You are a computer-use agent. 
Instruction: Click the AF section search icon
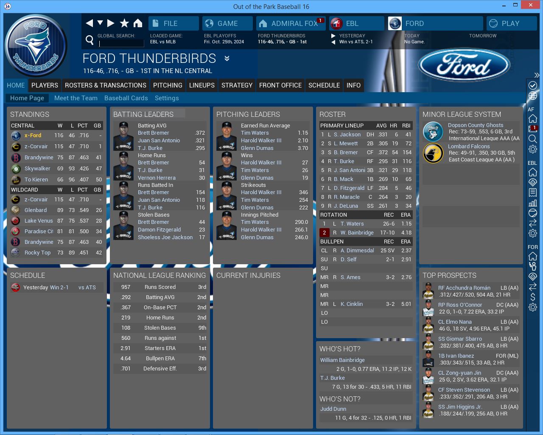tap(533, 139)
